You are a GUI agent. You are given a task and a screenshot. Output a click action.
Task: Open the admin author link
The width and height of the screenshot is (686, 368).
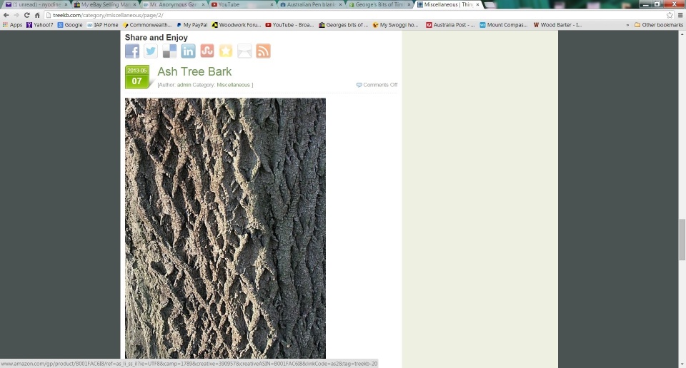184,85
